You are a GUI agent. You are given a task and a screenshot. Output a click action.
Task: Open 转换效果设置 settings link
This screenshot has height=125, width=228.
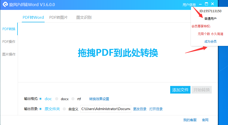click(x=99, y=99)
